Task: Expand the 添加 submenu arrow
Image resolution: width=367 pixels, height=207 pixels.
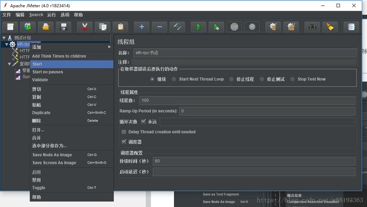Action: (x=110, y=47)
